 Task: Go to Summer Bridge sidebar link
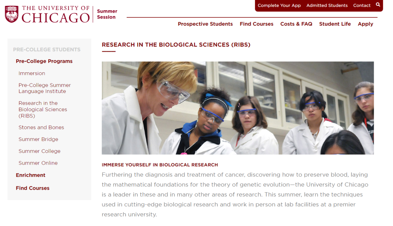tap(38, 139)
